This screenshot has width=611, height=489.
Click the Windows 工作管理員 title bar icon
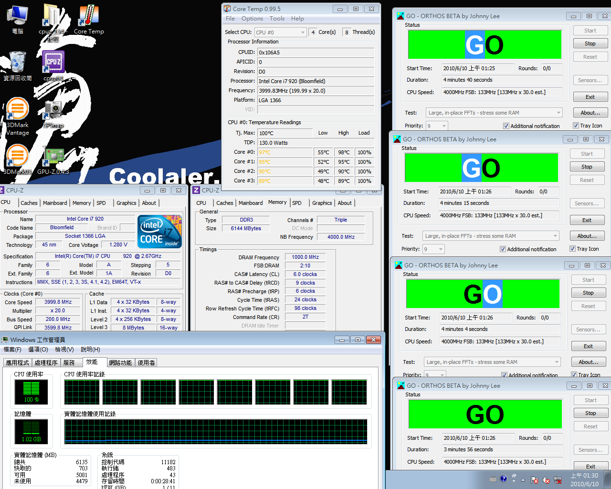coord(5,340)
